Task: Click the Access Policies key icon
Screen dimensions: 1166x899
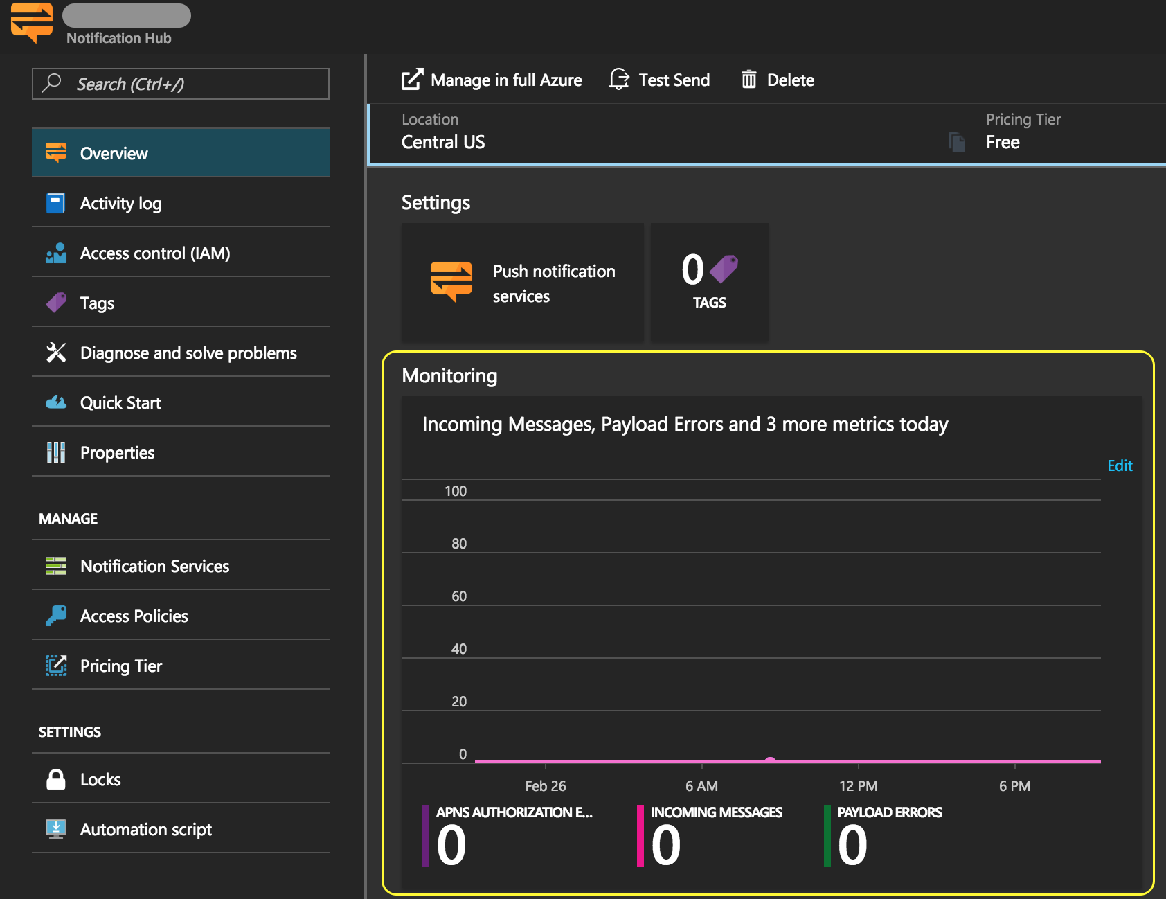Action: (x=56, y=616)
